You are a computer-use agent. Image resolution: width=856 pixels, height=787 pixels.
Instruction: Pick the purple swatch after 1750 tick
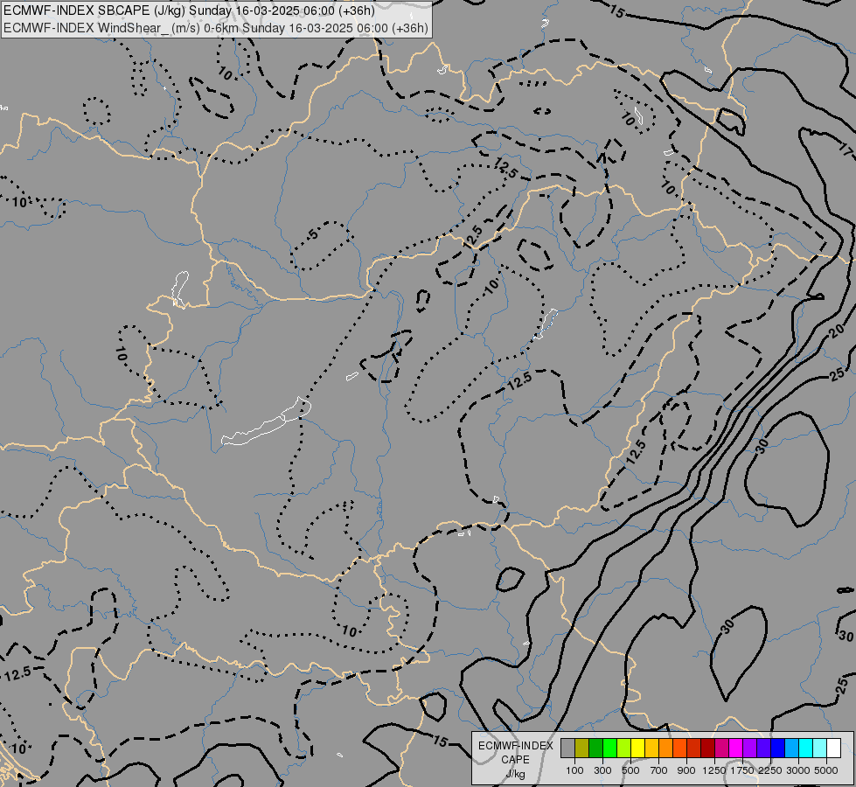tap(750, 748)
